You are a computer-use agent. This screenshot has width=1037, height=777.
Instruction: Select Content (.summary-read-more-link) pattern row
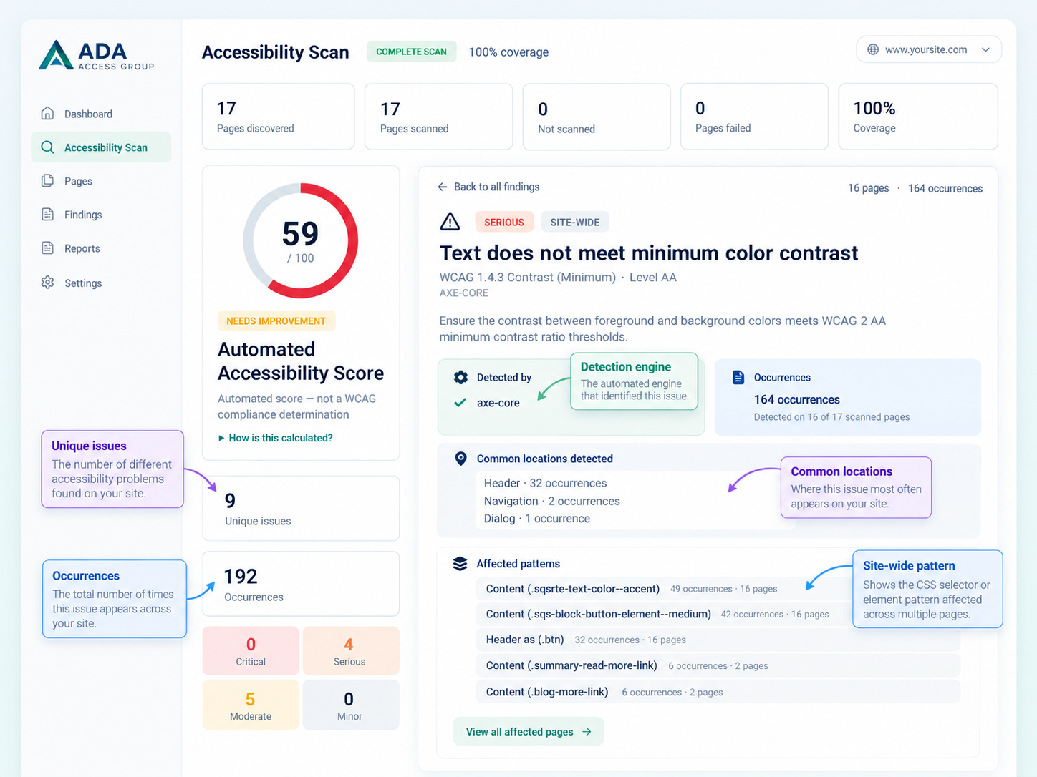(x=718, y=665)
